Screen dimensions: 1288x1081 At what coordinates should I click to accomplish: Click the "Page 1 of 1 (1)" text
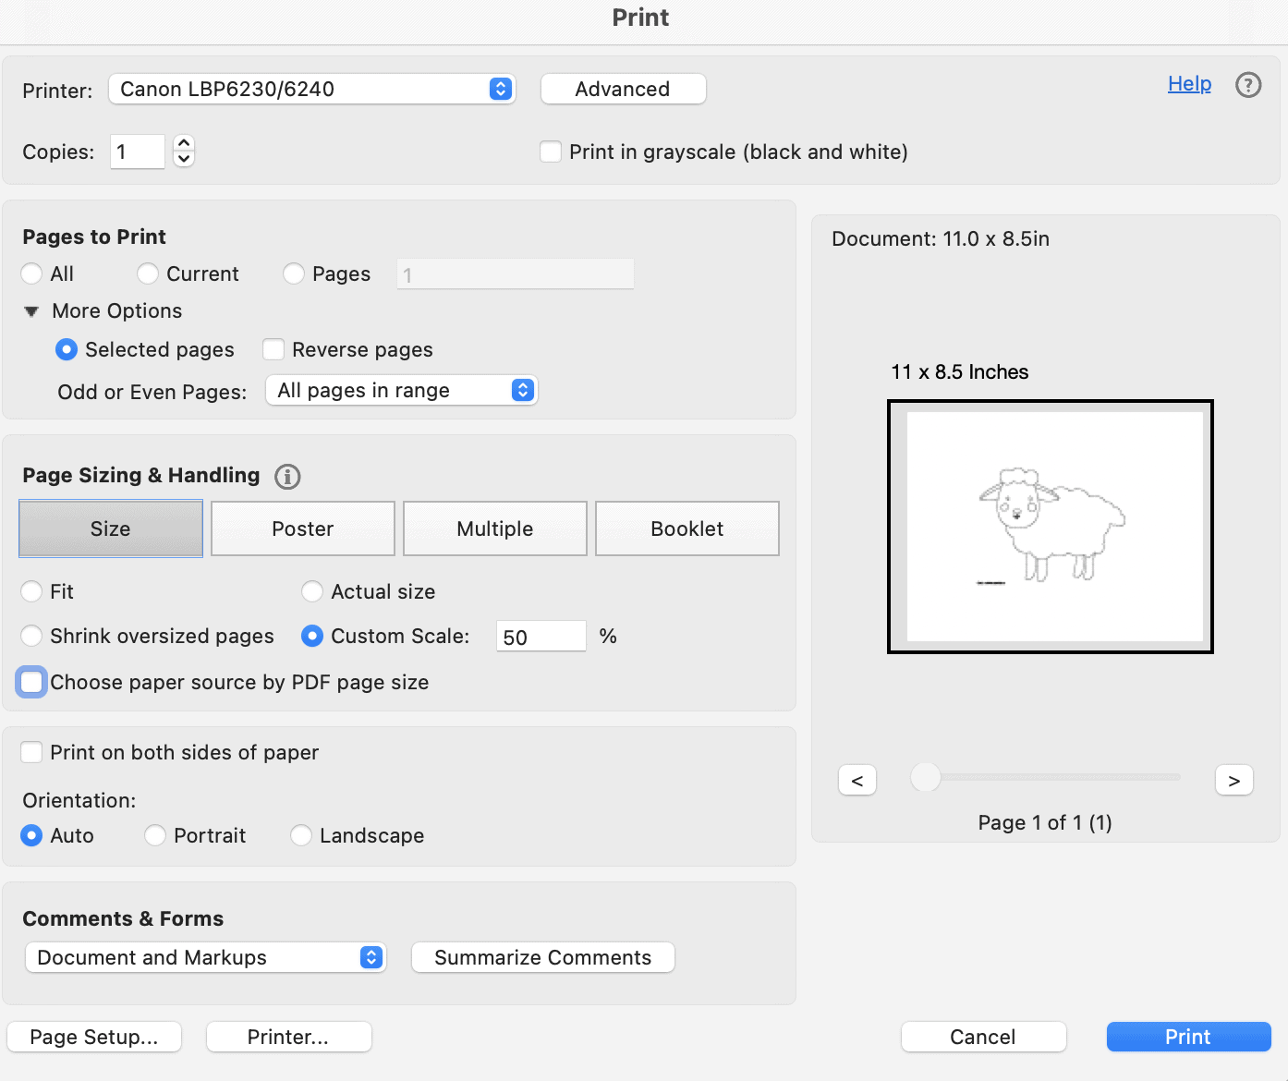click(x=1045, y=822)
